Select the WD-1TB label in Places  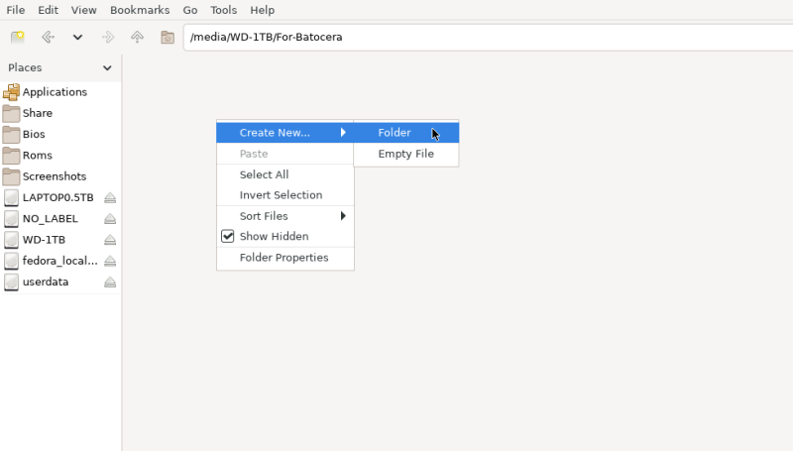coord(44,240)
